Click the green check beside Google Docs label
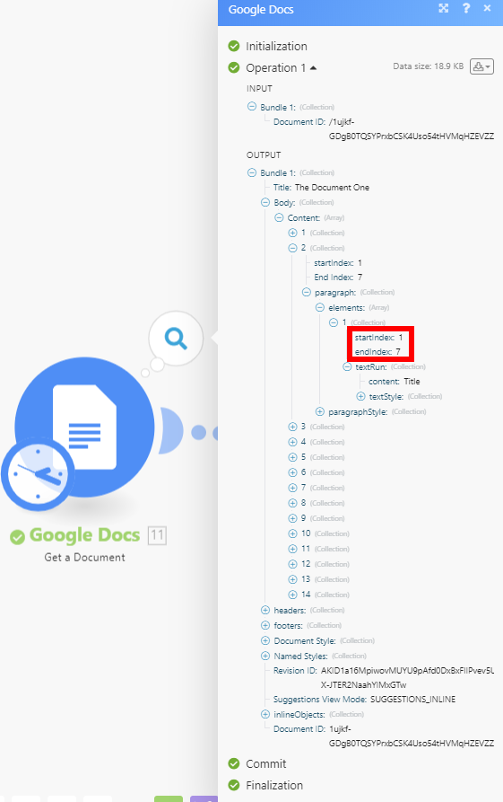Image resolution: width=503 pixels, height=802 pixels. 17,536
